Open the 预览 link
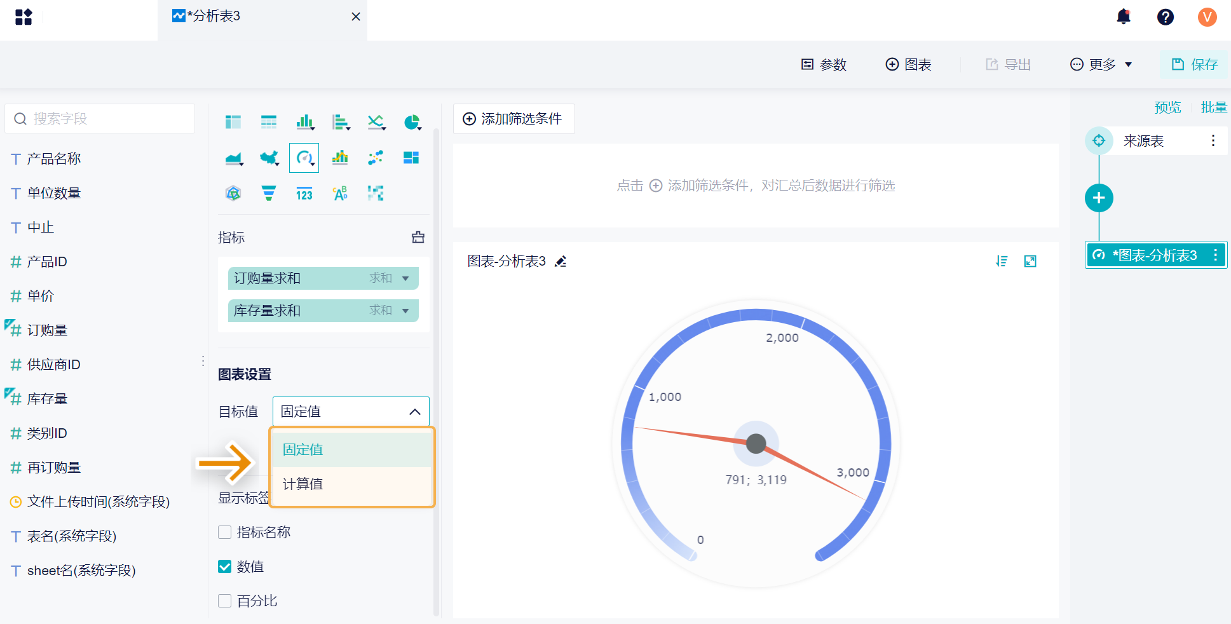1231x624 pixels. [1167, 107]
